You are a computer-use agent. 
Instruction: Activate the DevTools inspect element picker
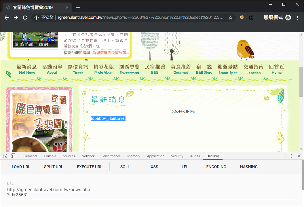pyautogui.click(x=5, y=156)
